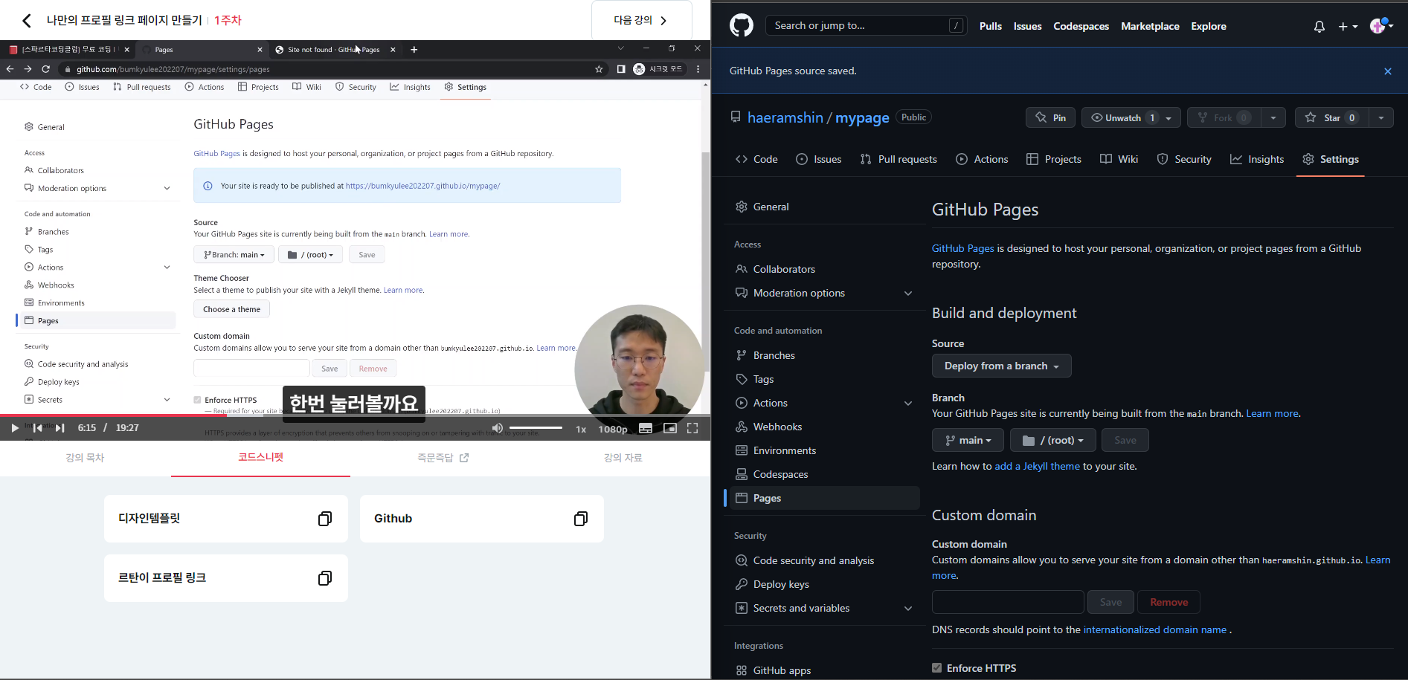Open the haeramshin owner link
The image size is (1408, 680).
785,117
